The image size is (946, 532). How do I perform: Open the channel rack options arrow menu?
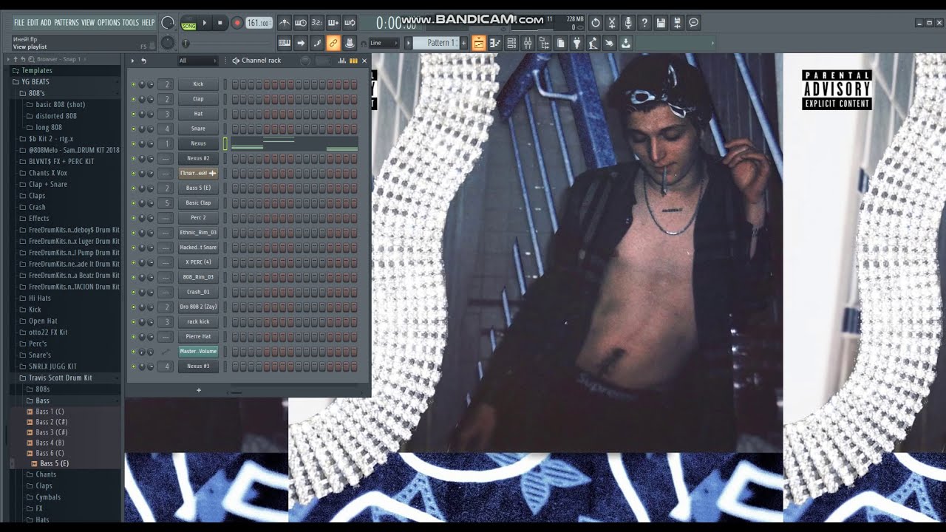(x=132, y=61)
